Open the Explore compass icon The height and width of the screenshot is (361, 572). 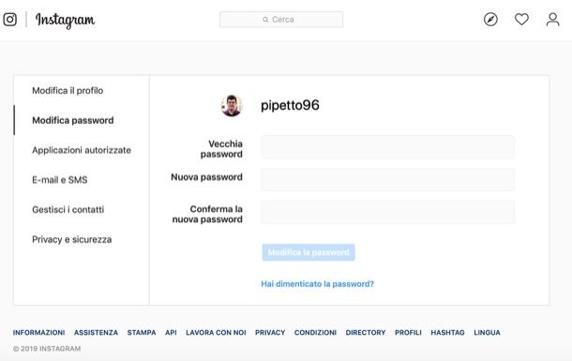(490, 20)
